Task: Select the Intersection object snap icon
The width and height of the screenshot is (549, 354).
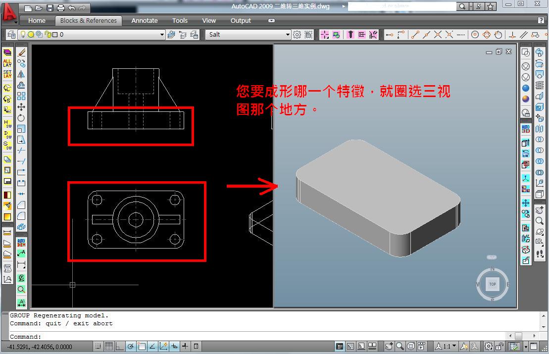Action: coord(438,34)
